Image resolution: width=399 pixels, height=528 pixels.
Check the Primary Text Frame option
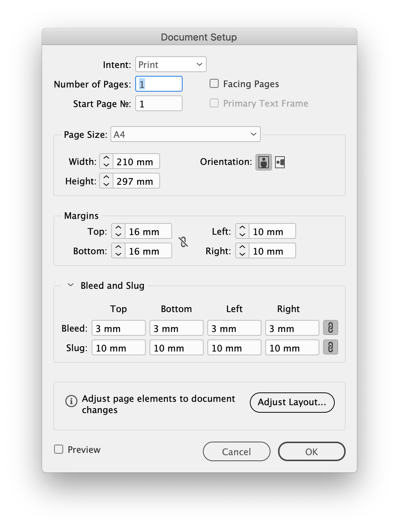click(x=214, y=103)
